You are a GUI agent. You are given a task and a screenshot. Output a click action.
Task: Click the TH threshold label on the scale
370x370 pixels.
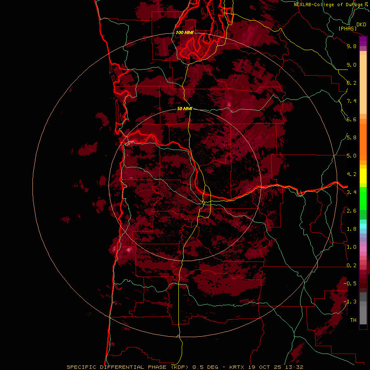[353, 320]
